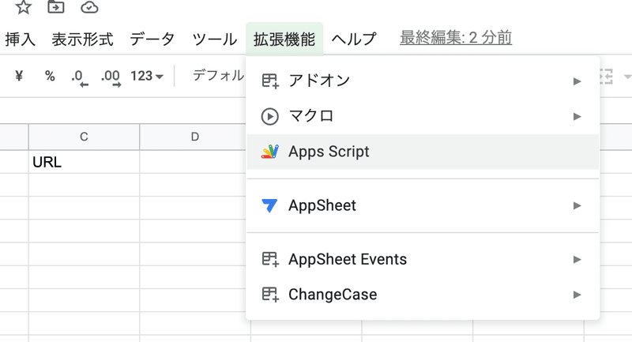
Task: Open the デフォルト font dropdown
Action: click(218, 75)
